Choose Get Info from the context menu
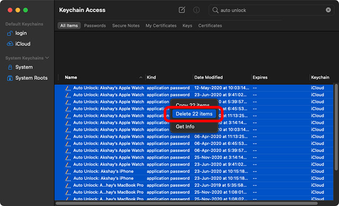339x206 pixels. [185, 127]
